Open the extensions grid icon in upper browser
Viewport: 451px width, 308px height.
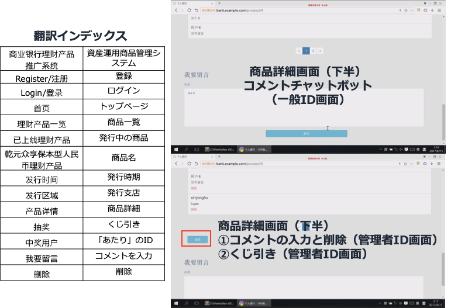pos(418,10)
